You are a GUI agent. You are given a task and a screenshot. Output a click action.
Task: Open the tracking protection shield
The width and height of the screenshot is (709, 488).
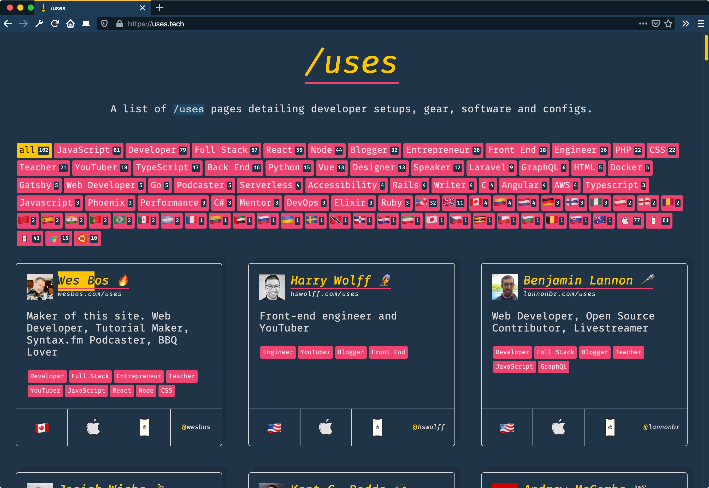(104, 24)
